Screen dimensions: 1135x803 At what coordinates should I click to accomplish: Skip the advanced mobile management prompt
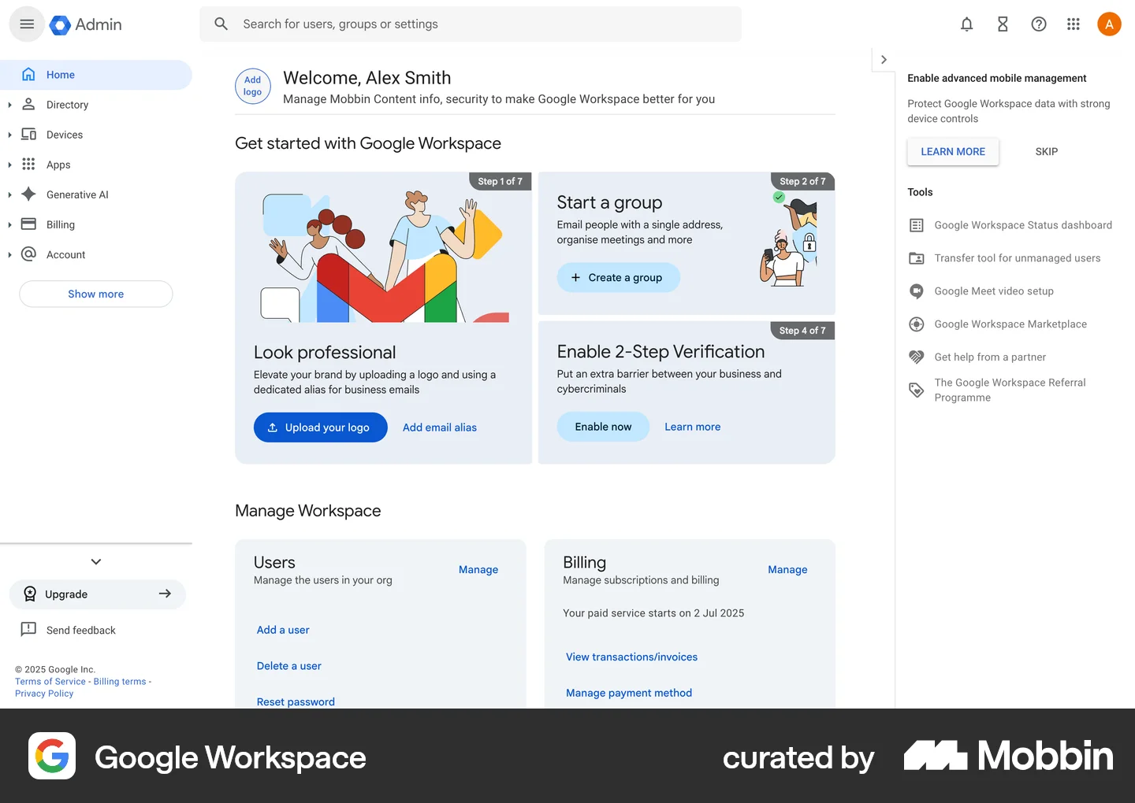tap(1047, 152)
